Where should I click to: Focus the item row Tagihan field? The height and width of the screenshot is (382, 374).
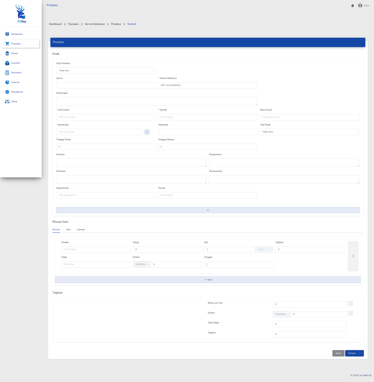pyautogui.click(x=310, y=250)
